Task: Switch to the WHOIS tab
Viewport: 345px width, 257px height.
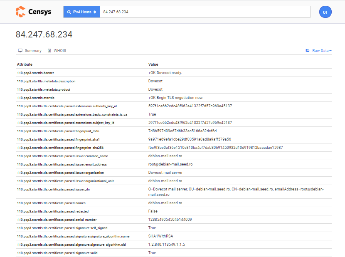Action: pos(59,51)
